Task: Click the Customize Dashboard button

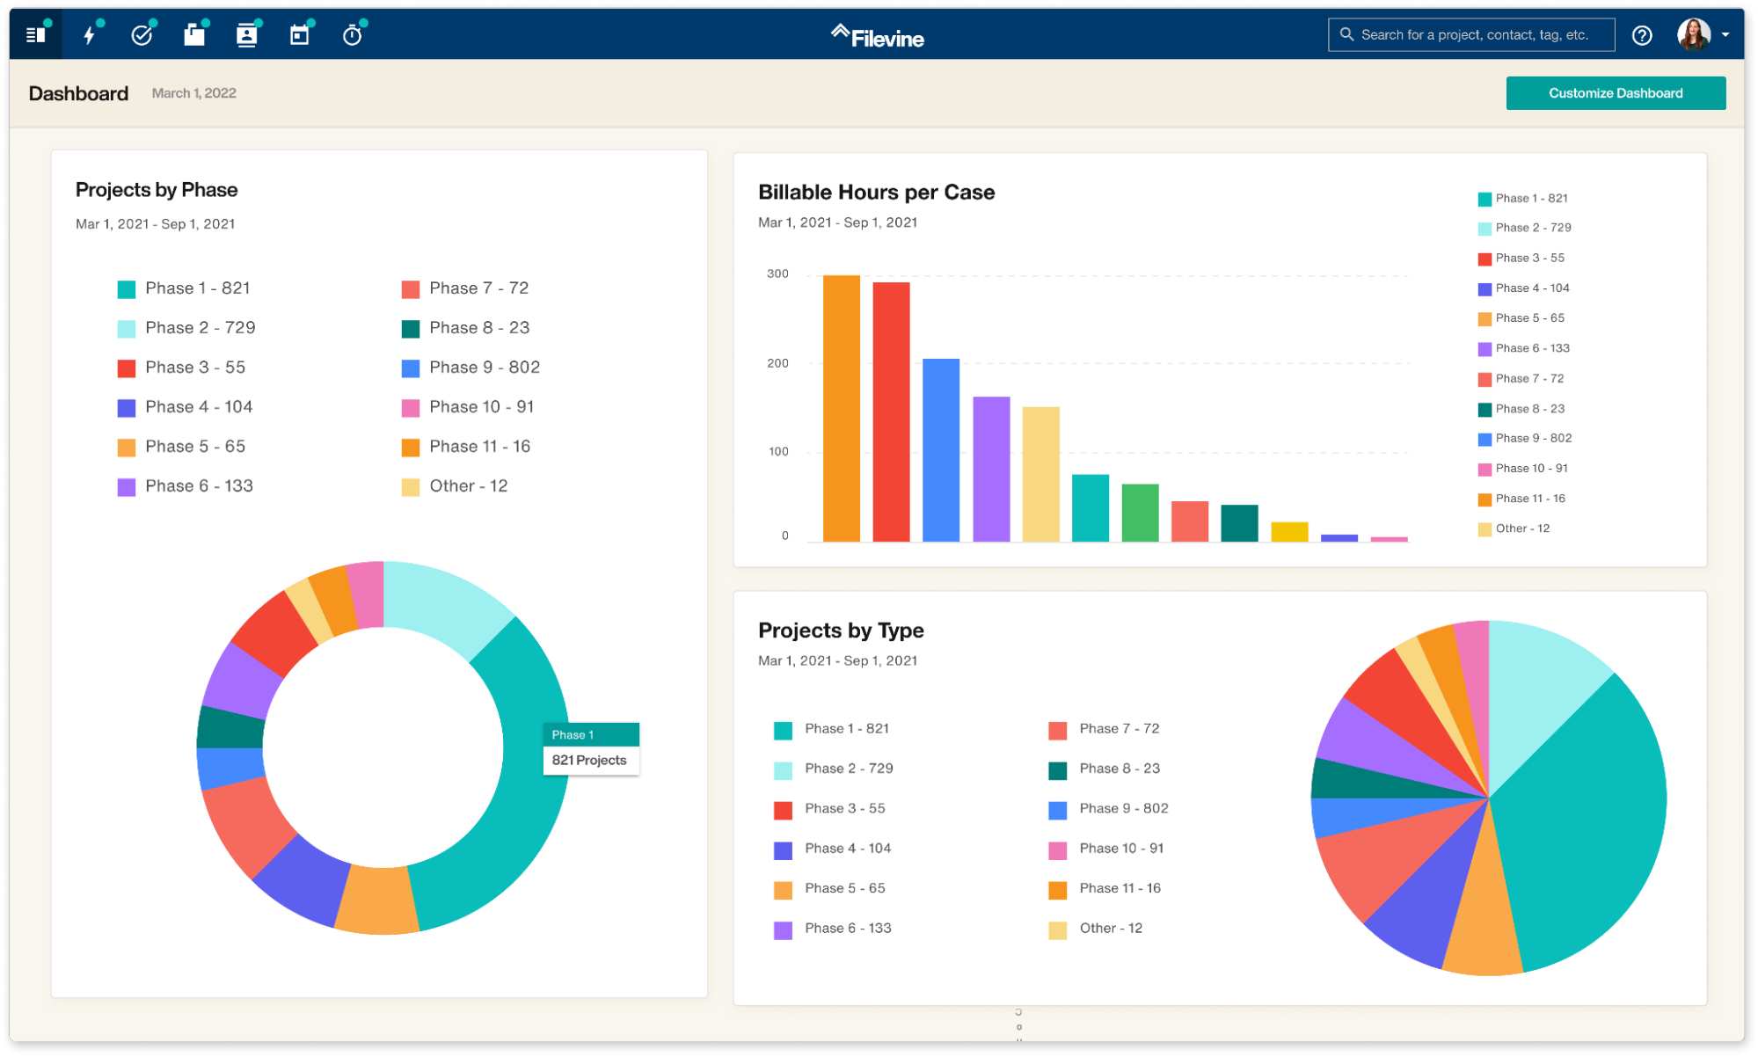Action: point(1616,92)
